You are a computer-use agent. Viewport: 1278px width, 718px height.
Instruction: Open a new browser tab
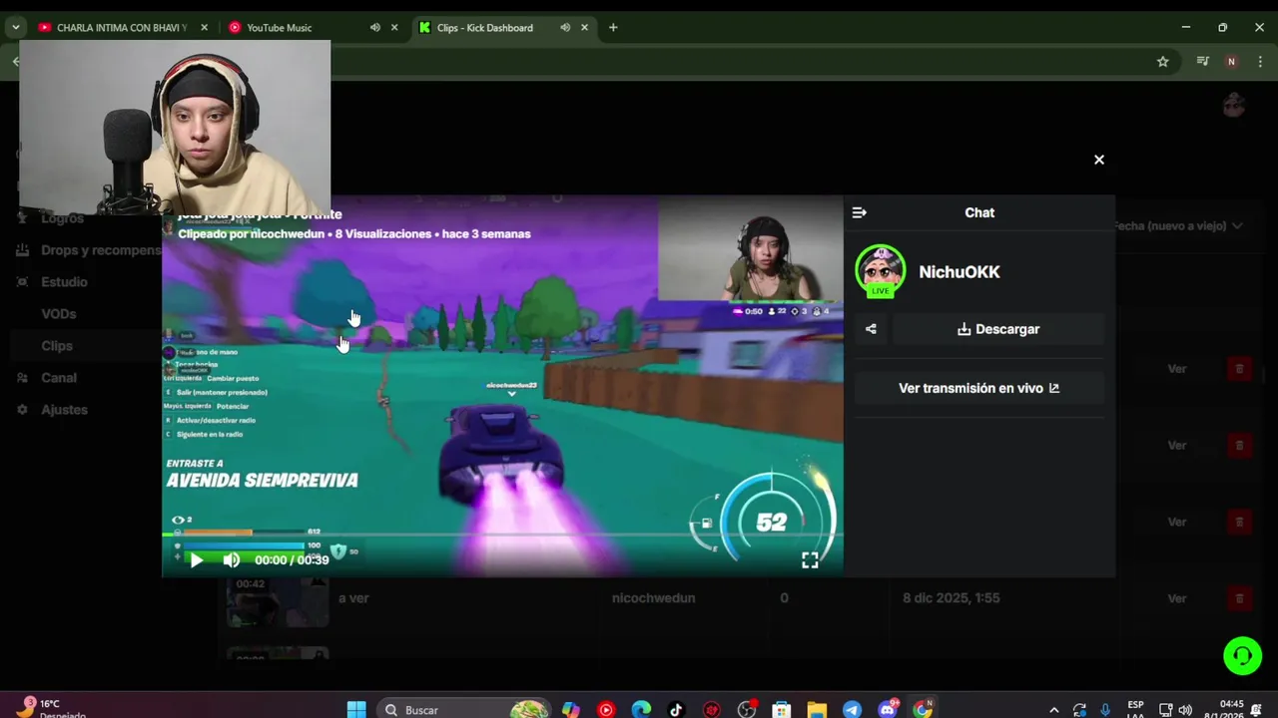click(x=613, y=28)
